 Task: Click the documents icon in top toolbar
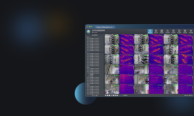(x=156, y=31)
